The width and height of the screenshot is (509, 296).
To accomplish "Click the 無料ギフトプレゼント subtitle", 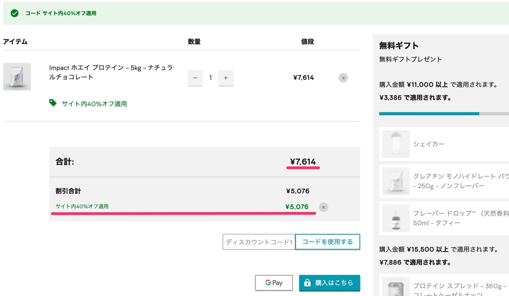I will 410,59.
